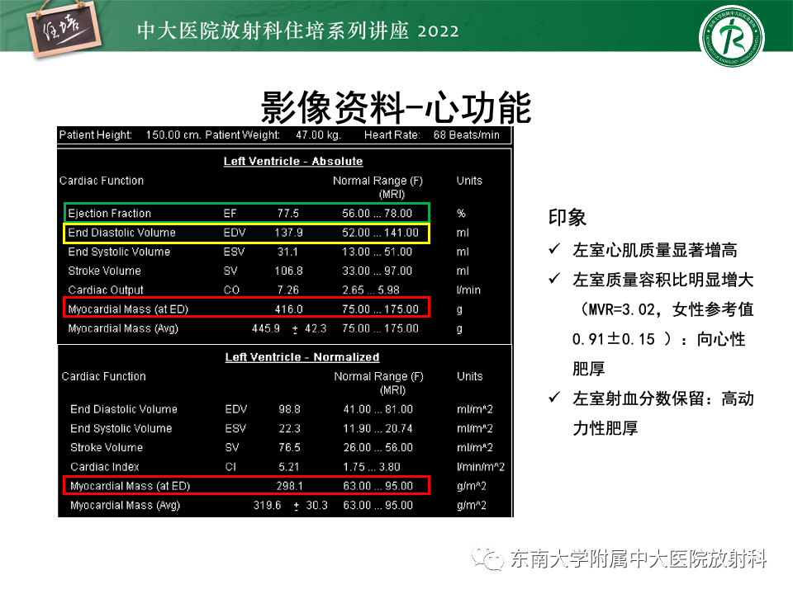Click the Myocardial Mass (at ED) value 416.0
Image resolution: width=793 pixels, height=594 pixels.
point(288,309)
